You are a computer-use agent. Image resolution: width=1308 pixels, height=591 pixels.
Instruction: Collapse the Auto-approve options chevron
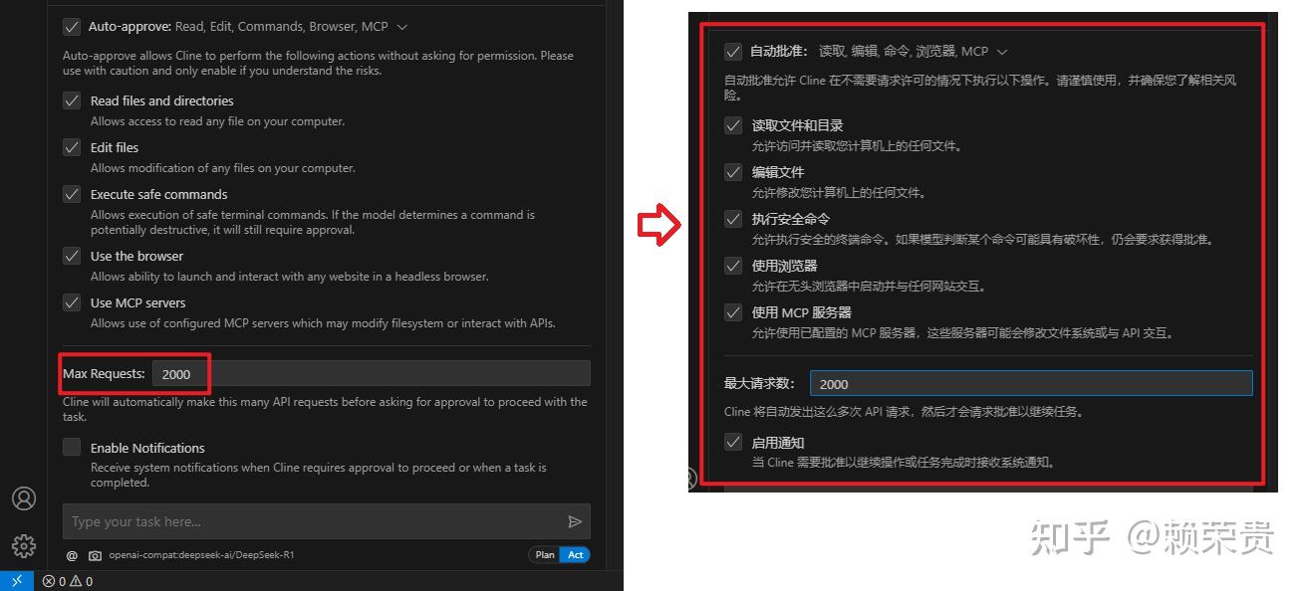(402, 27)
